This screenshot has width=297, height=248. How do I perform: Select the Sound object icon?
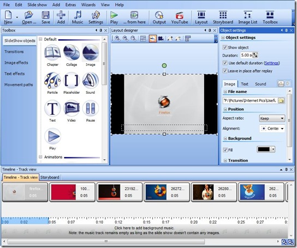click(x=91, y=81)
